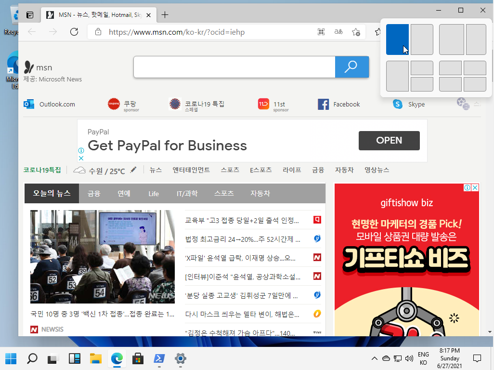Open headline 법정 최고금리 24→20%
The width and height of the screenshot is (494, 370).
pyautogui.click(x=243, y=239)
